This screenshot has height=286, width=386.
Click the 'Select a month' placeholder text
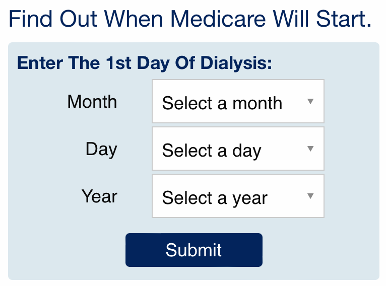[x=222, y=103]
